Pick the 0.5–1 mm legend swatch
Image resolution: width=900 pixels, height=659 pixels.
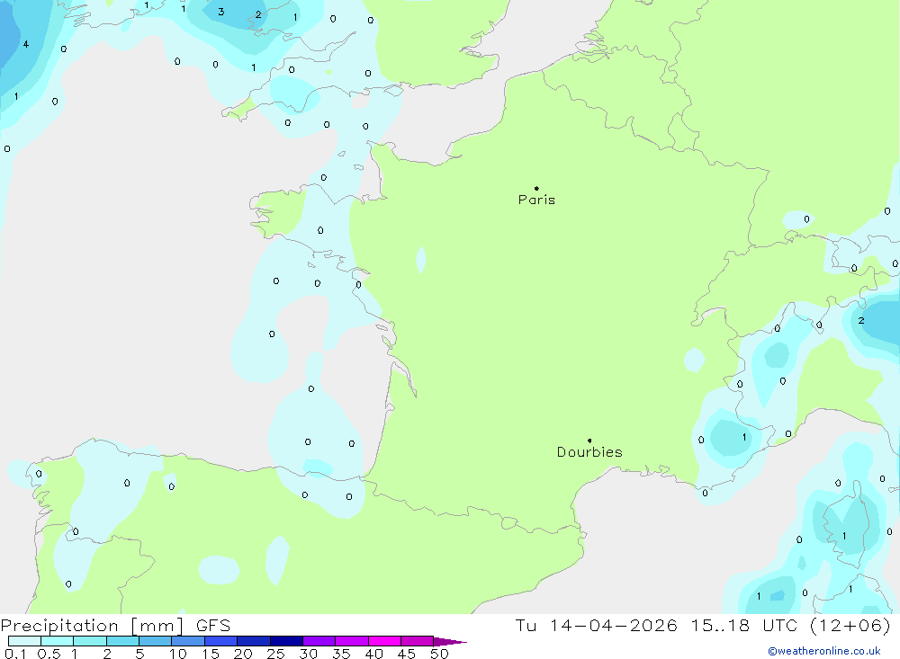[x=58, y=641]
